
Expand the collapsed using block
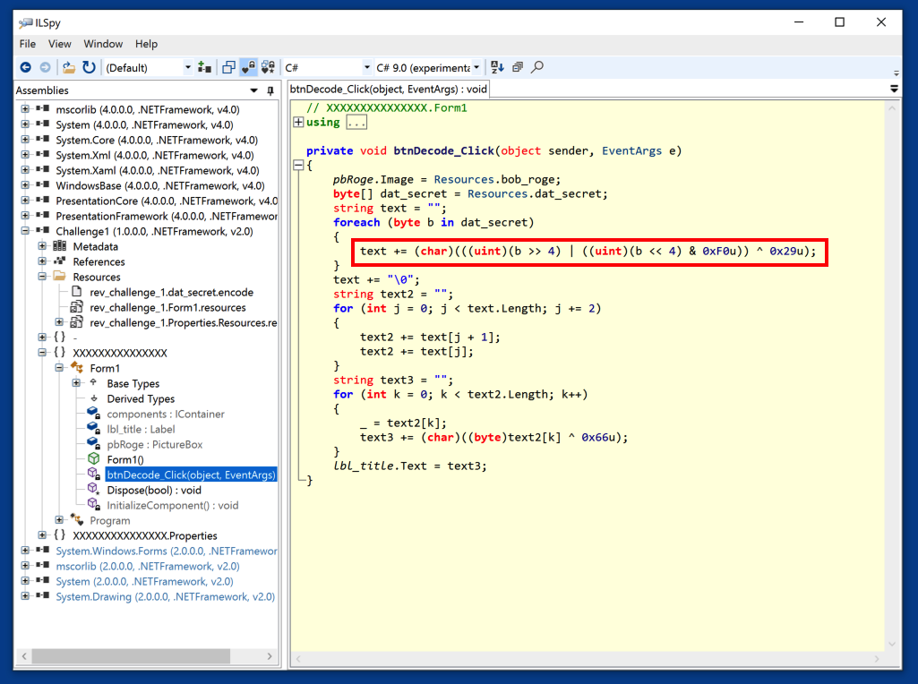tap(298, 122)
